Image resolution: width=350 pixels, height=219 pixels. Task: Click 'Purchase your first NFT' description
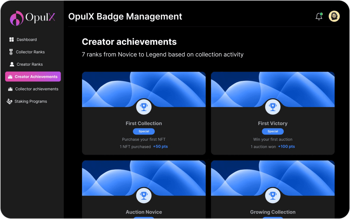click(144, 139)
